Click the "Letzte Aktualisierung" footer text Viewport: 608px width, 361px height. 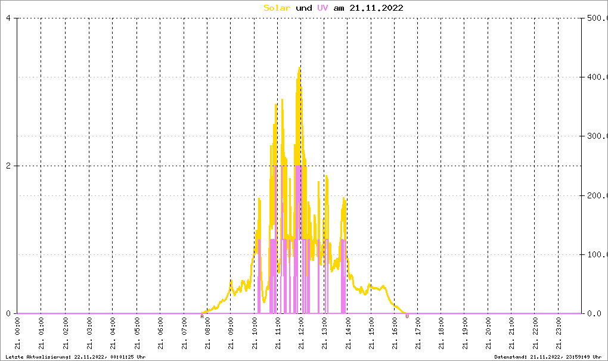(x=75, y=357)
